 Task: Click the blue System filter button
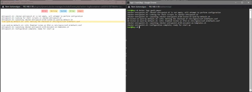(x=63, y=11)
